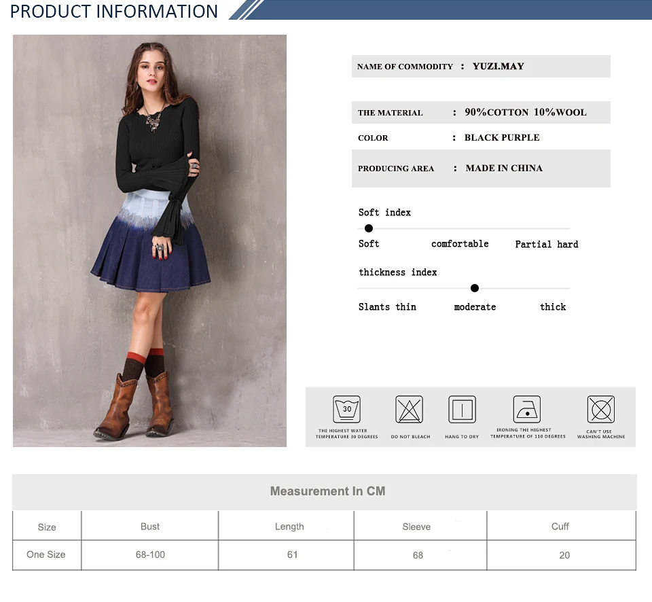
Task: Click the NAME OF COMMODITY label
Action: [405, 67]
